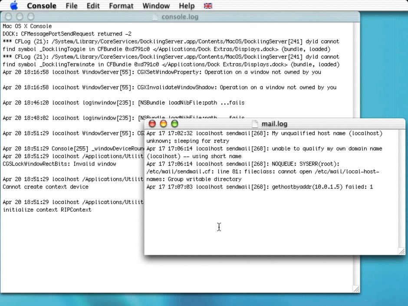Close the console.log window
This screenshot has height=306, width=408.
tap(8, 16)
